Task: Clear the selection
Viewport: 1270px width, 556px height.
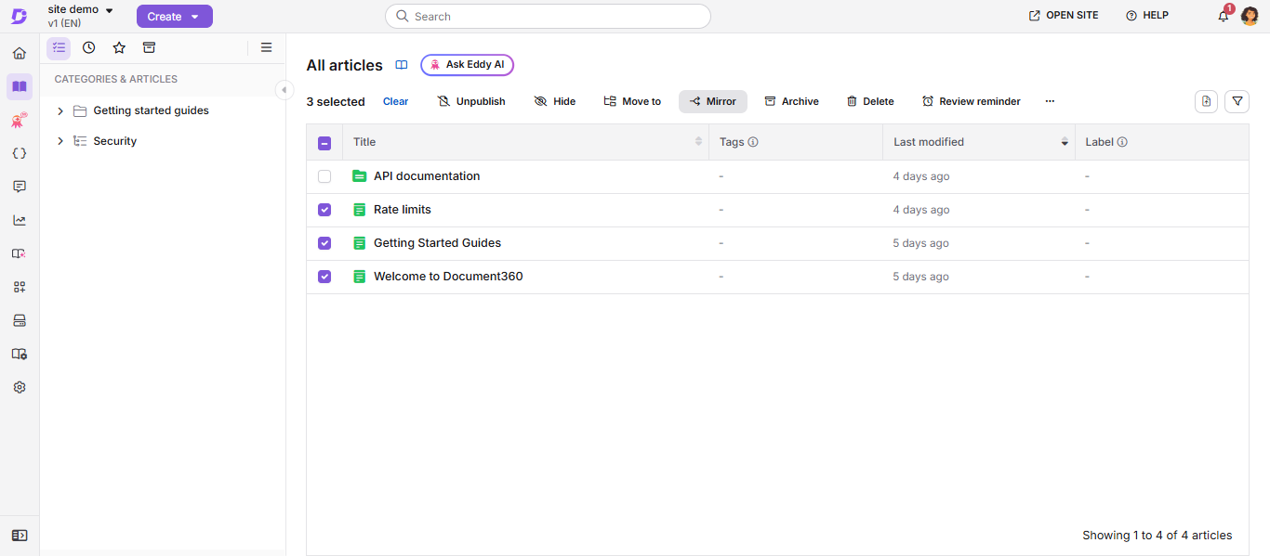Action: pyautogui.click(x=395, y=101)
